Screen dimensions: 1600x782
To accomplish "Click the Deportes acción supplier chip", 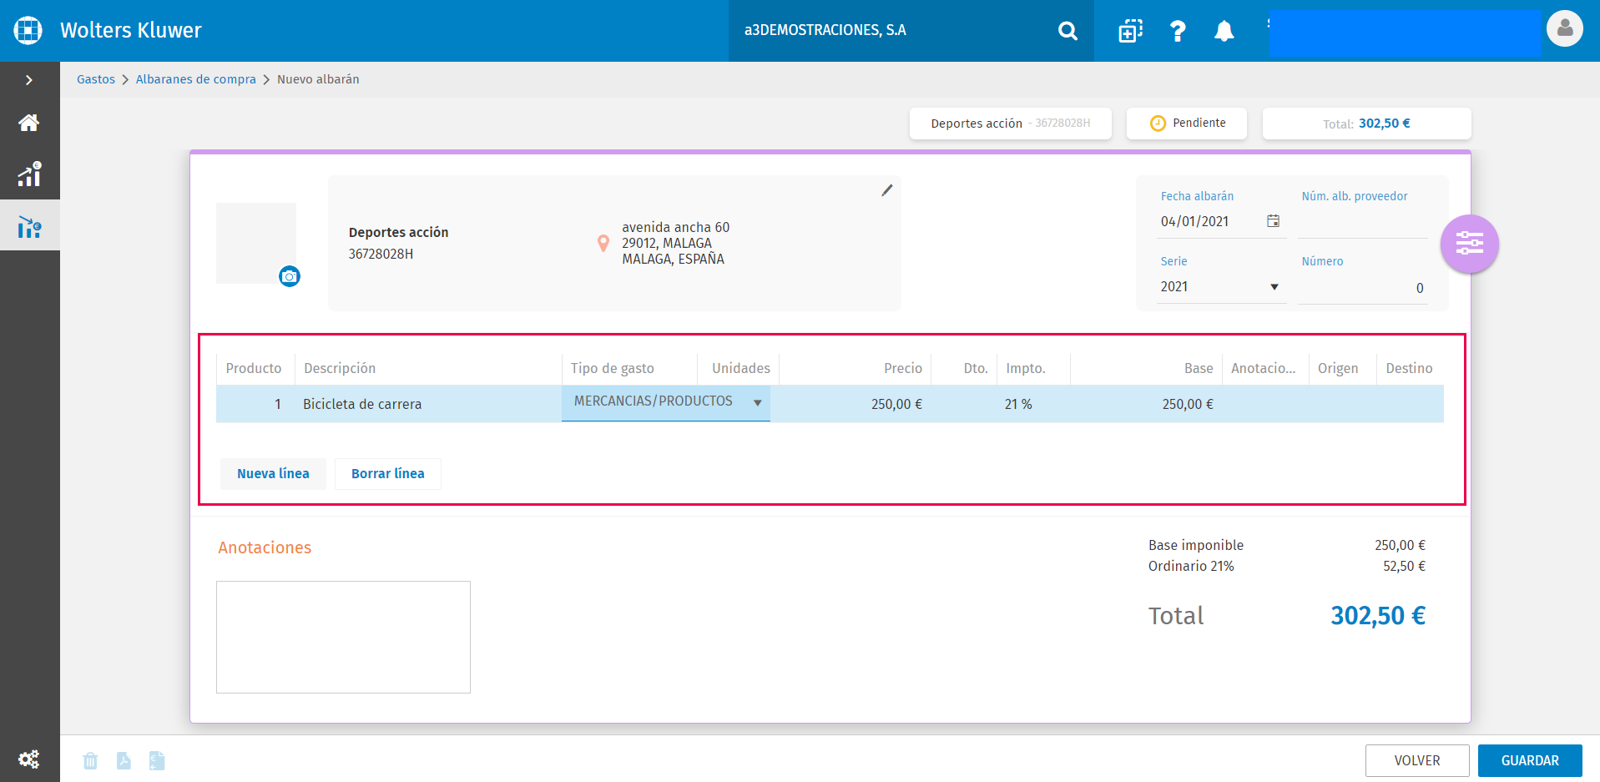I will (1011, 124).
